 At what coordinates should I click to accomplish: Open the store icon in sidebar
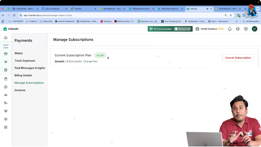[6, 79]
